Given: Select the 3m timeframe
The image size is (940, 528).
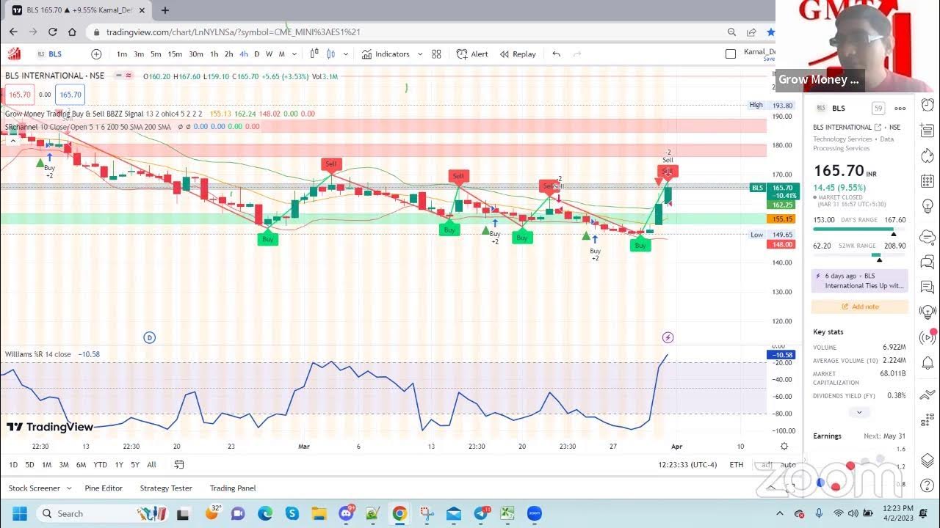Looking at the screenshot, I should [139, 54].
